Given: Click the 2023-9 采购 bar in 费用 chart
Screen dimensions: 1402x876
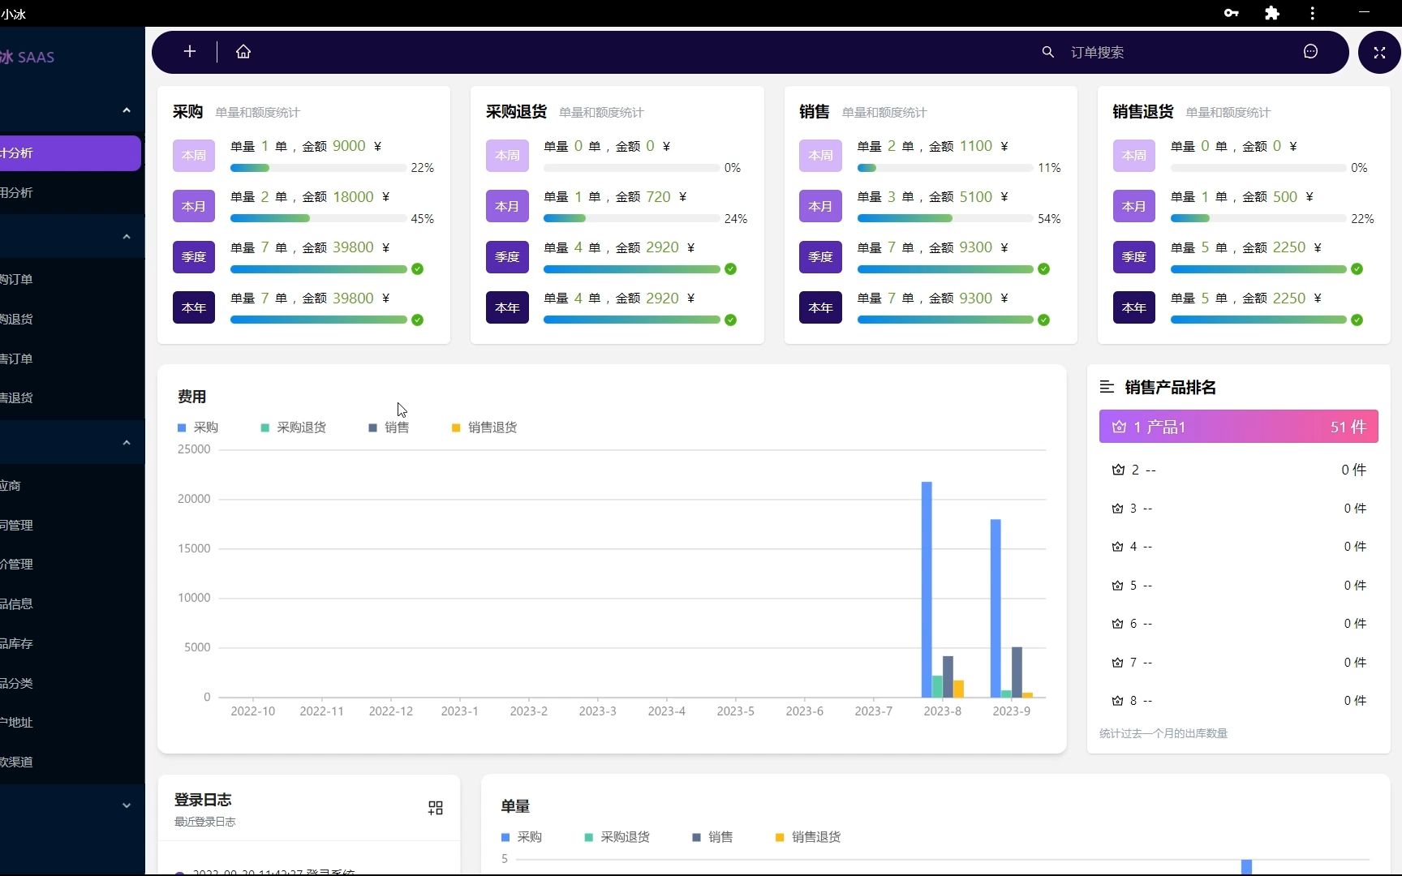Looking at the screenshot, I should click(x=996, y=608).
